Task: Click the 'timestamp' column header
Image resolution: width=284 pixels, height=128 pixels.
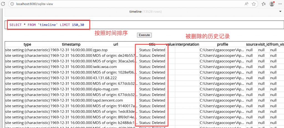Action: [71, 44]
